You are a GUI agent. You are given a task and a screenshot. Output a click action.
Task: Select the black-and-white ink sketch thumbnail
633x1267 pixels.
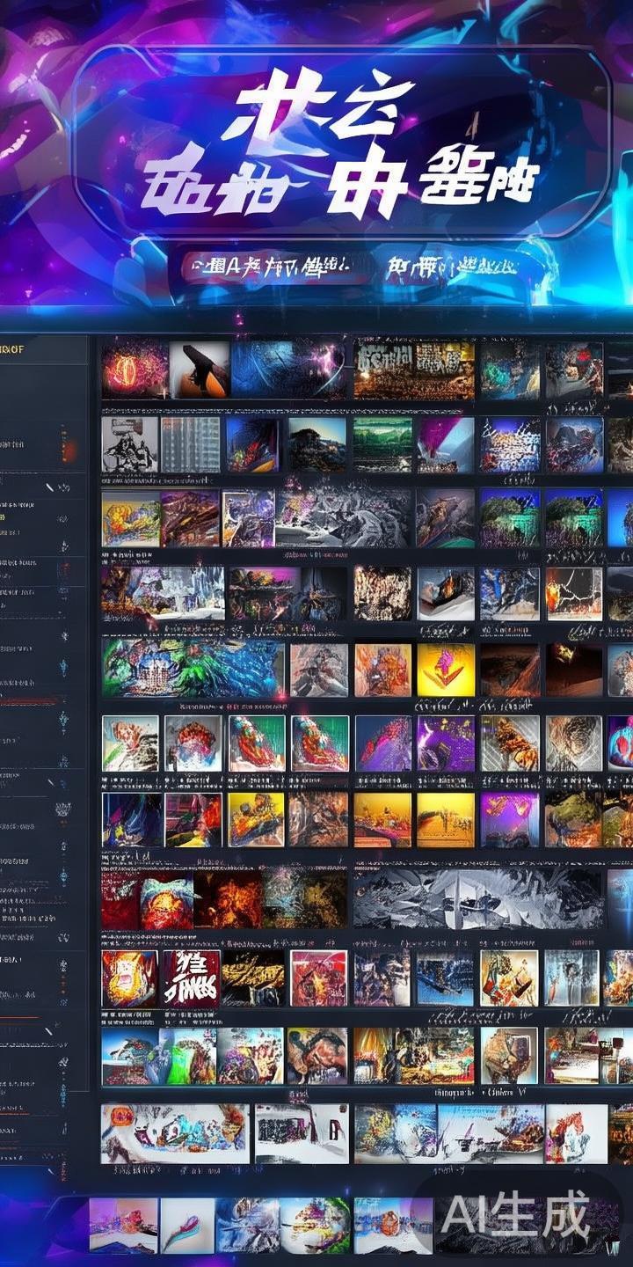[x=130, y=444]
